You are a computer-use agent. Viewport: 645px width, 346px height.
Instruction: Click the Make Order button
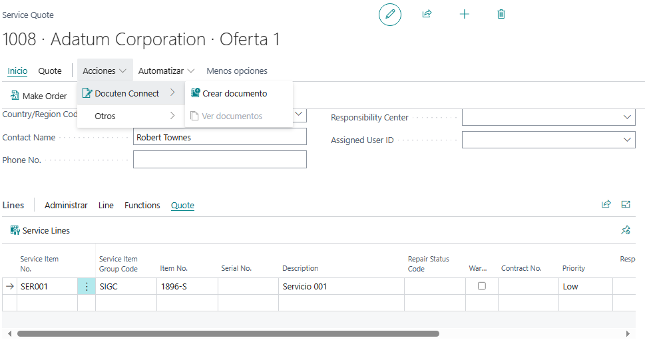coord(39,96)
